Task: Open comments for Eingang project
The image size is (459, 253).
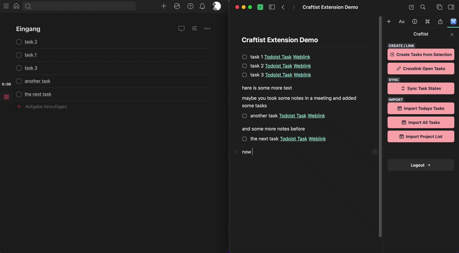Action: pos(181,28)
